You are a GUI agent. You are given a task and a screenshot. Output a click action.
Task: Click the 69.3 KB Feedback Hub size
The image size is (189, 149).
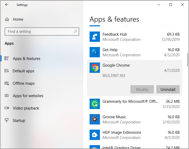(x=173, y=34)
